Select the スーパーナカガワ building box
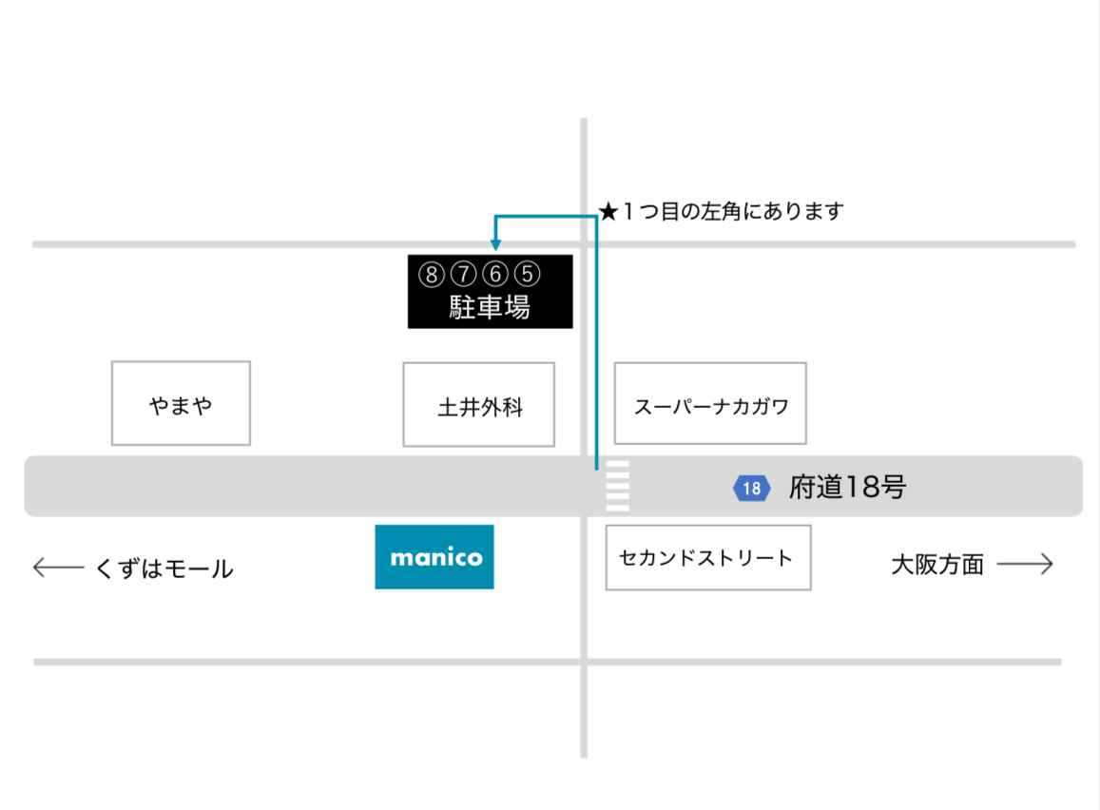The image size is (1100, 810). click(710, 403)
